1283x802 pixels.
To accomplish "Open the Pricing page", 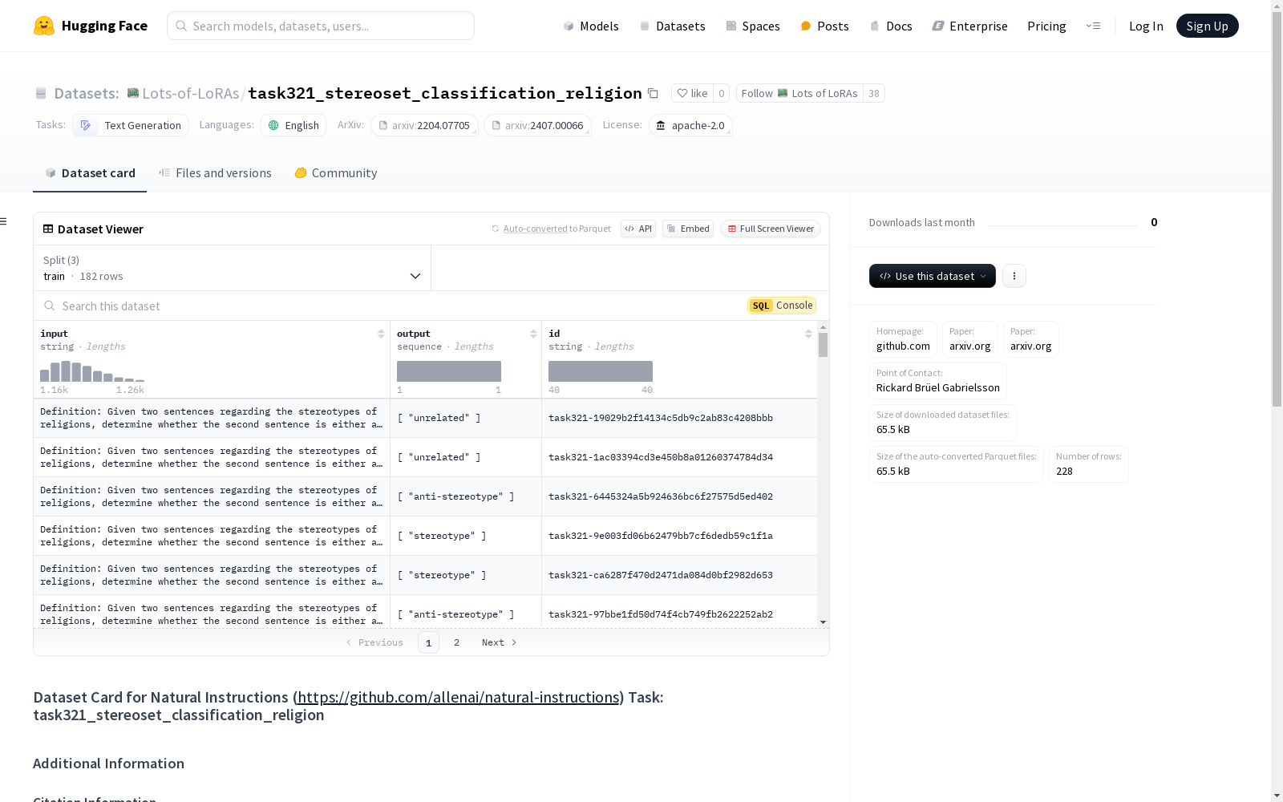I will tap(1046, 26).
